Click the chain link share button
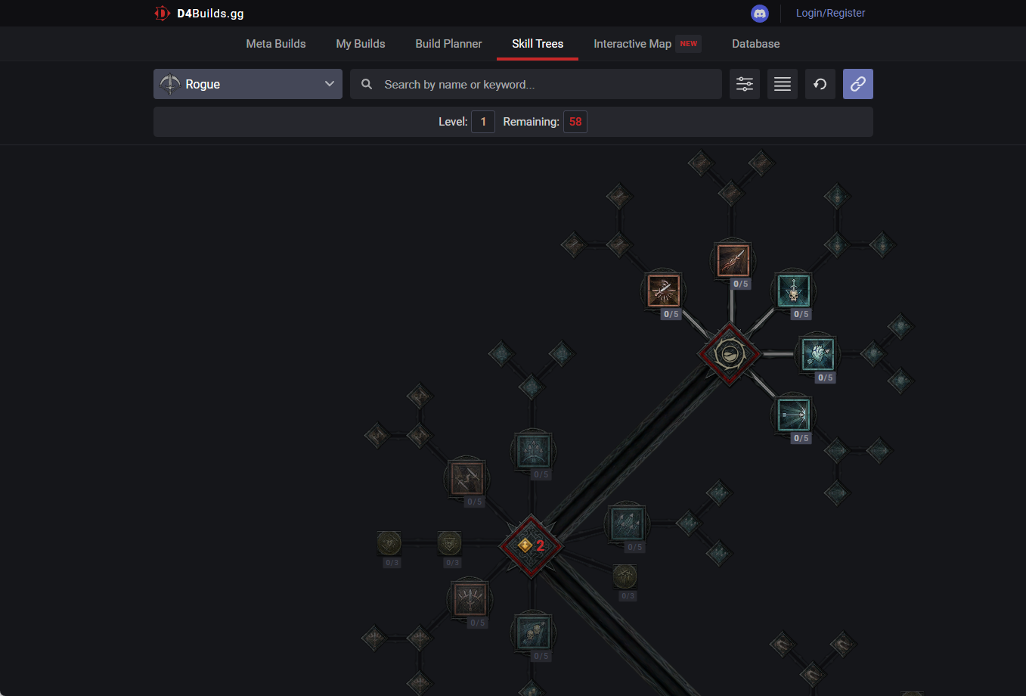 (858, 84)
